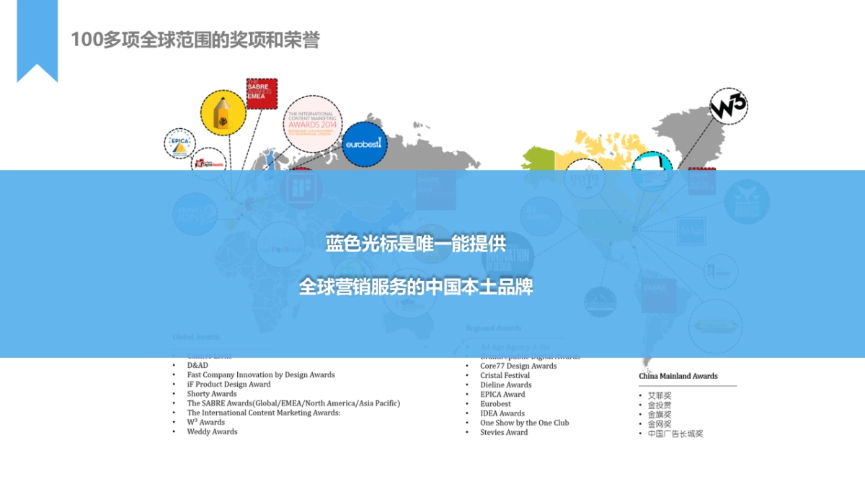Click the W3 award emblem
The image size is (865, 486).
729,106
